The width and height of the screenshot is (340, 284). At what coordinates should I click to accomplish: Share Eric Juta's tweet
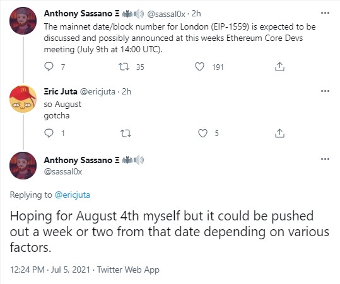pyautogui.click(x=279, y=133)
